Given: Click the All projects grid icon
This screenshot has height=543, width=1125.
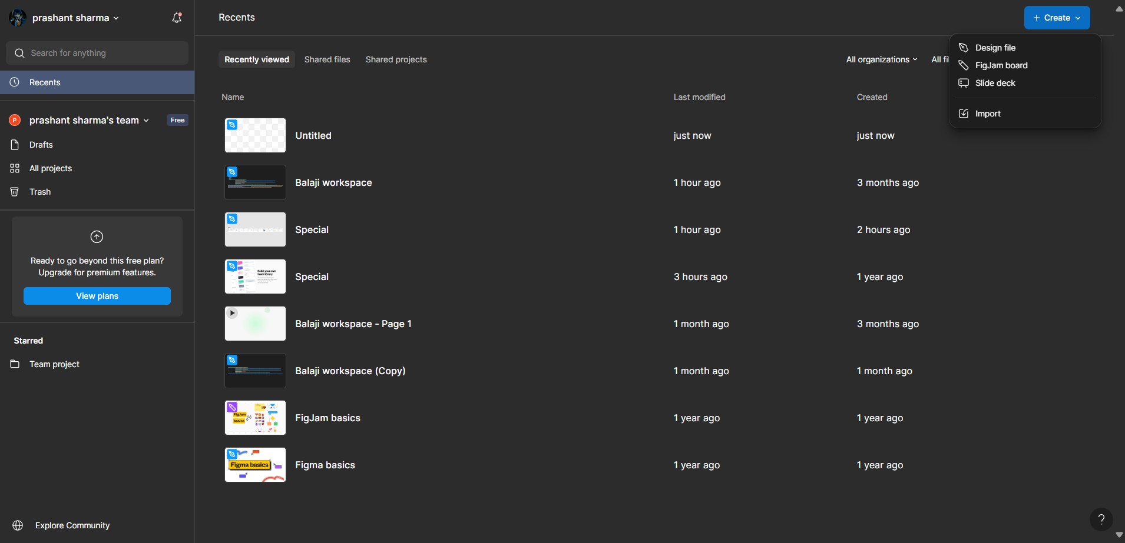Looking at the screenshot, I should [15, 168].
